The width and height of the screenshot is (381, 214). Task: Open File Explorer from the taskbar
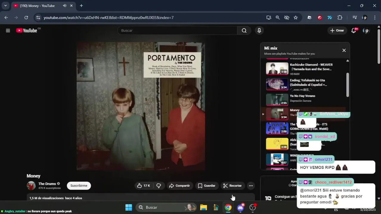click(x=204, y=207)
